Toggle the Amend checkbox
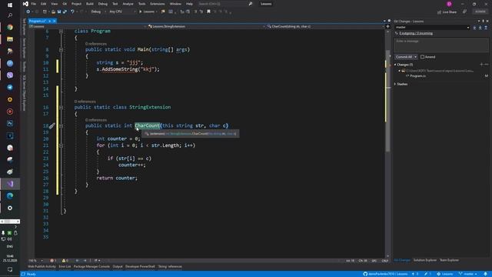The height and width of the screenshot is (277, 492). coord(422,57)
